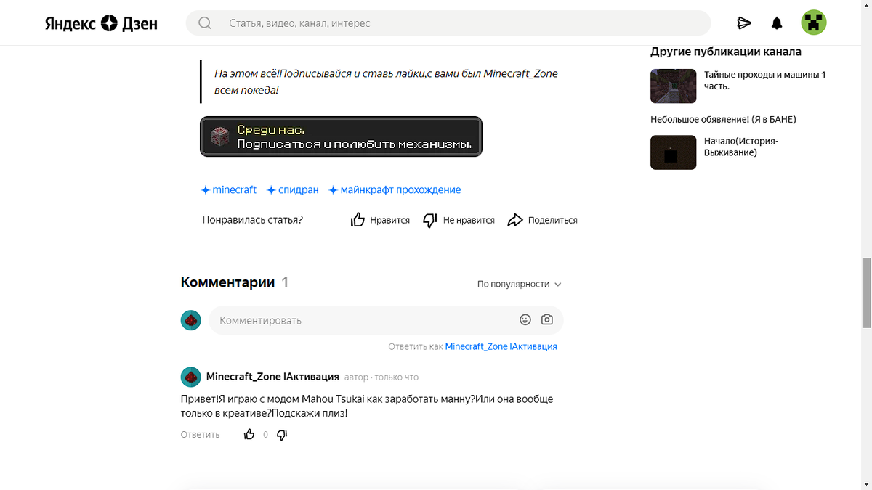Open comment author name 'Minecraft_Zone |Активация'
This screenshot has height=490, width=872.
pyautogui.click(x=272, y=377)
